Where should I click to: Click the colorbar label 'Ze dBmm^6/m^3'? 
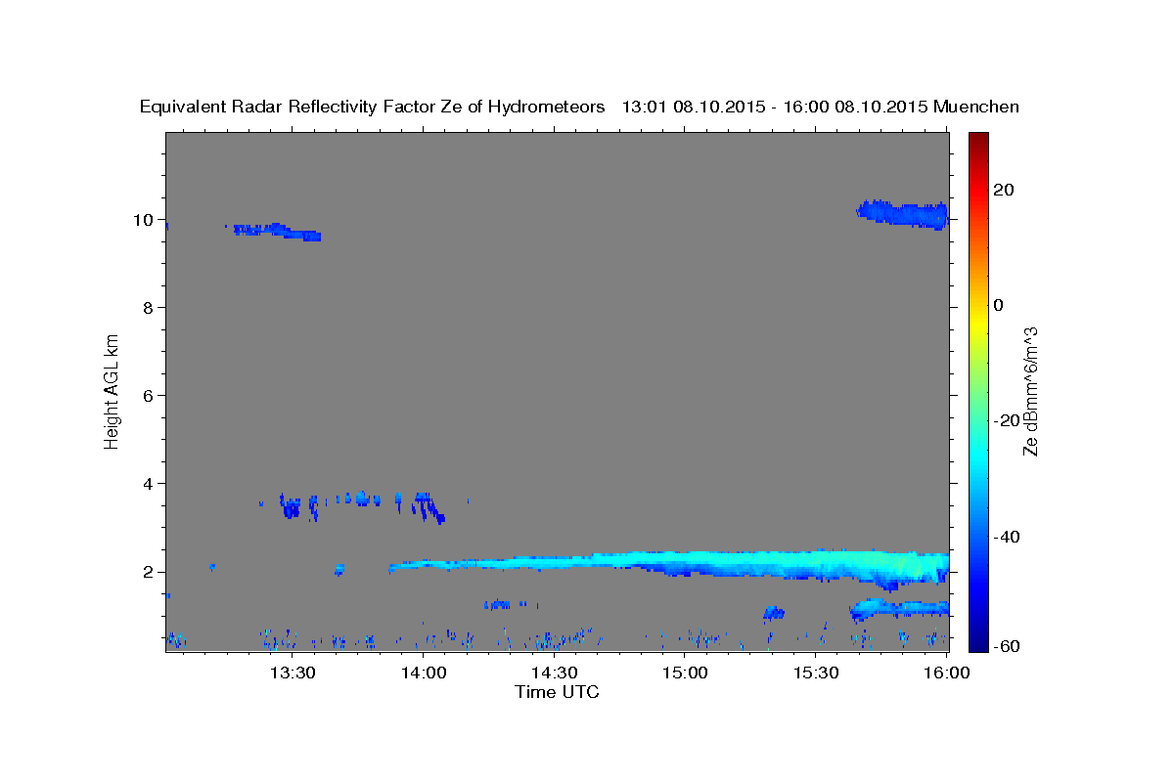1030,391
